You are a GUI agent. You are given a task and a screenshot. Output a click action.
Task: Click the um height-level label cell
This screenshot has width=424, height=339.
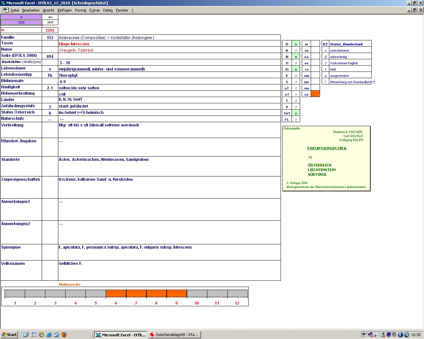click(x=306, y=82)
